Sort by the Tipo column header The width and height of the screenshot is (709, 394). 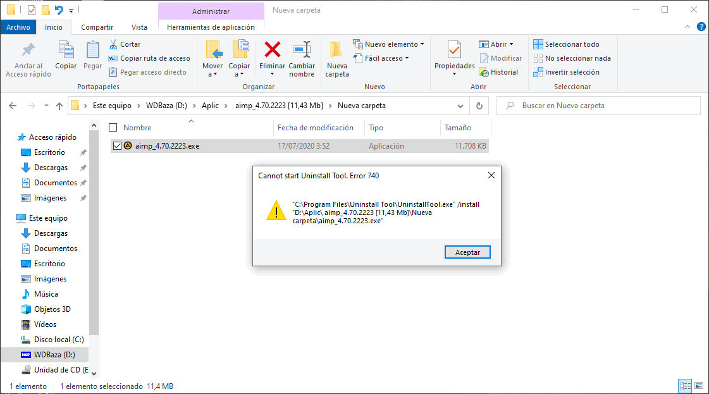tap(376, 128)
